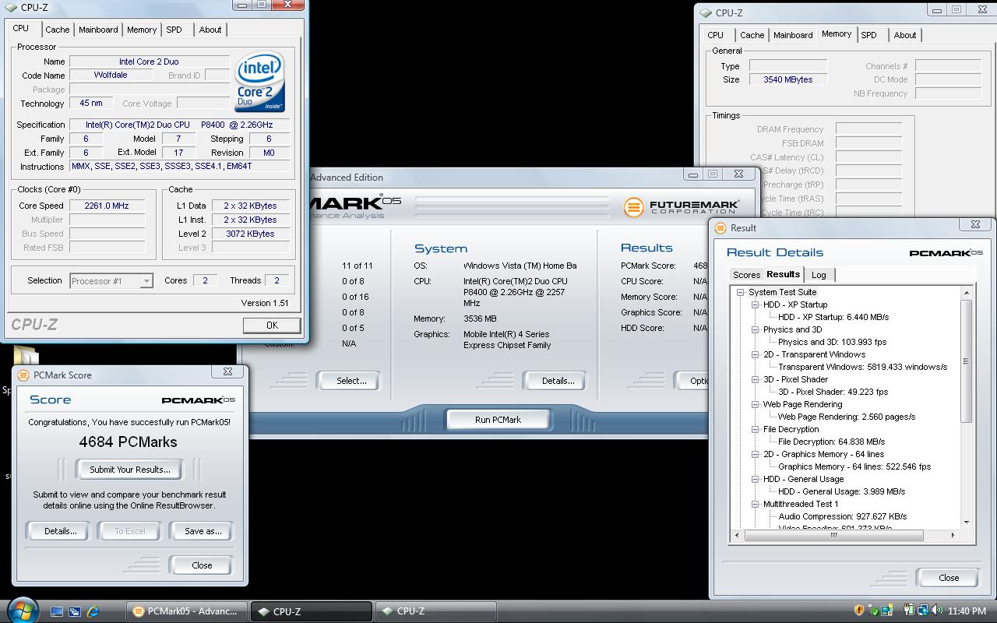
Task: Click CPU-Z title bar icon in left window
Action: [x=11, y=8]
